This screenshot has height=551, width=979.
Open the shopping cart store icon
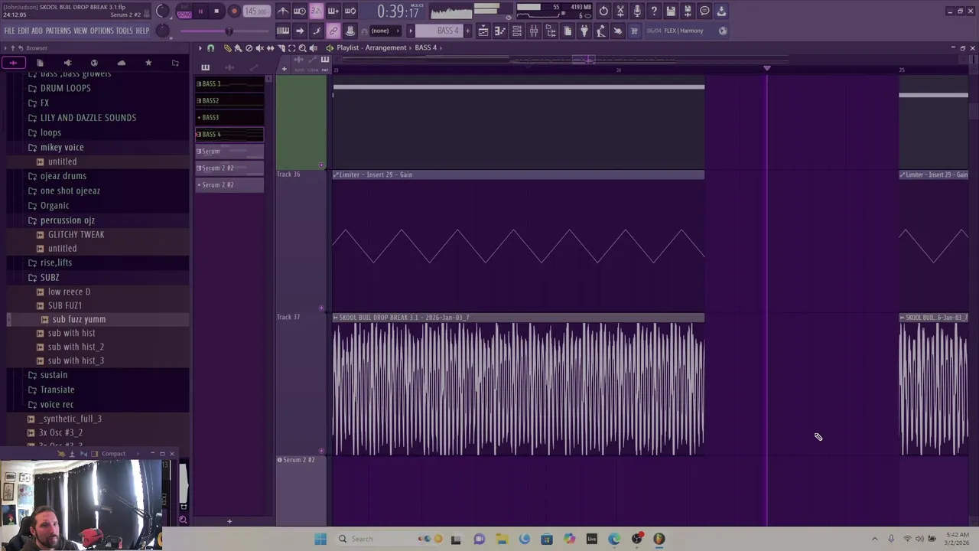tap(635, 31)
